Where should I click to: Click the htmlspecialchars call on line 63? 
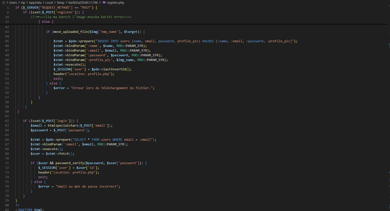(80, 125)
